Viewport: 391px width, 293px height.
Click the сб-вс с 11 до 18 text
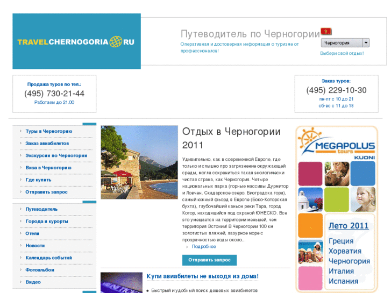click(x=336, y=106)
